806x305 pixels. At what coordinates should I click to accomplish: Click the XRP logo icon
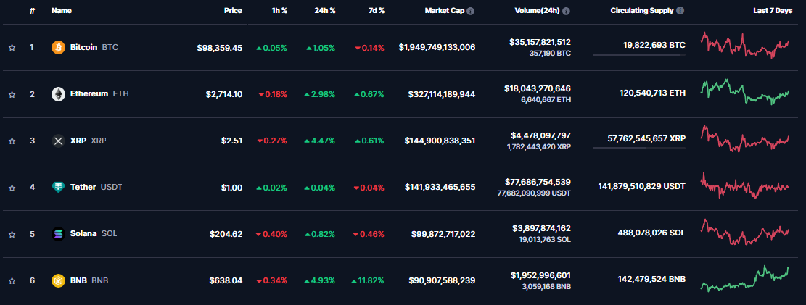tap(58, 141)
